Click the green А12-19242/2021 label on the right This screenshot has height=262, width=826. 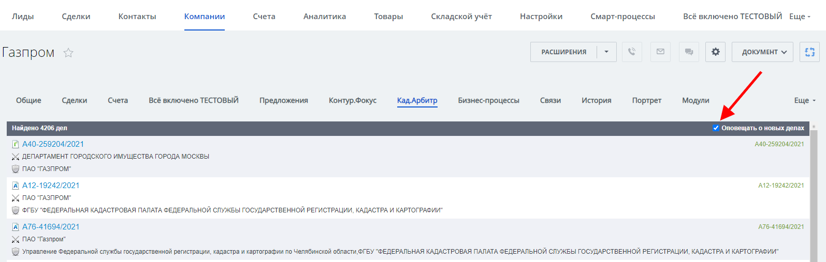click(781, 186)
